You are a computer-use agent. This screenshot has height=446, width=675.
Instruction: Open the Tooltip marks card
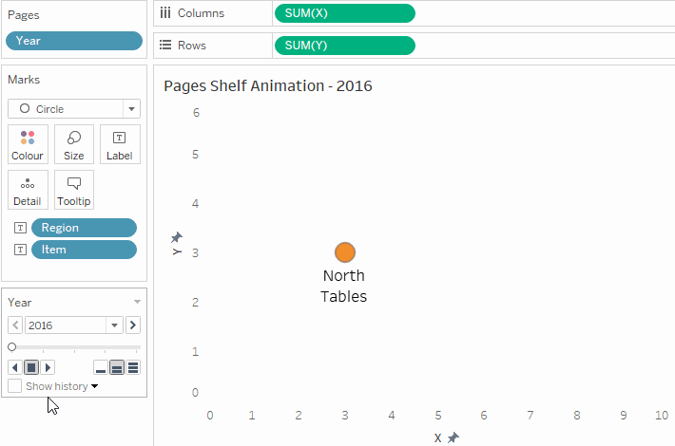[73, 190]
